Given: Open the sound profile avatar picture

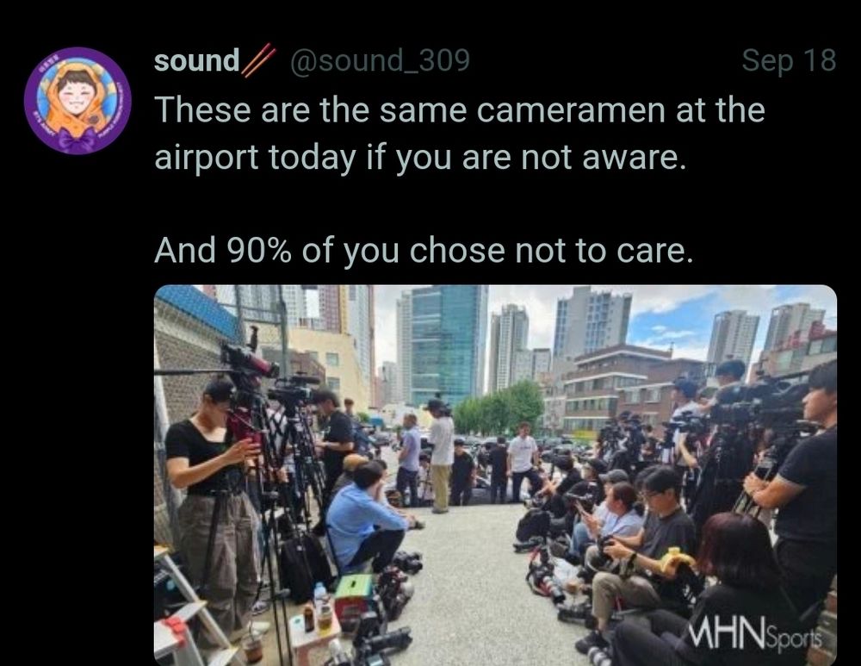Looking at the screenshot, I should (77, 101).
